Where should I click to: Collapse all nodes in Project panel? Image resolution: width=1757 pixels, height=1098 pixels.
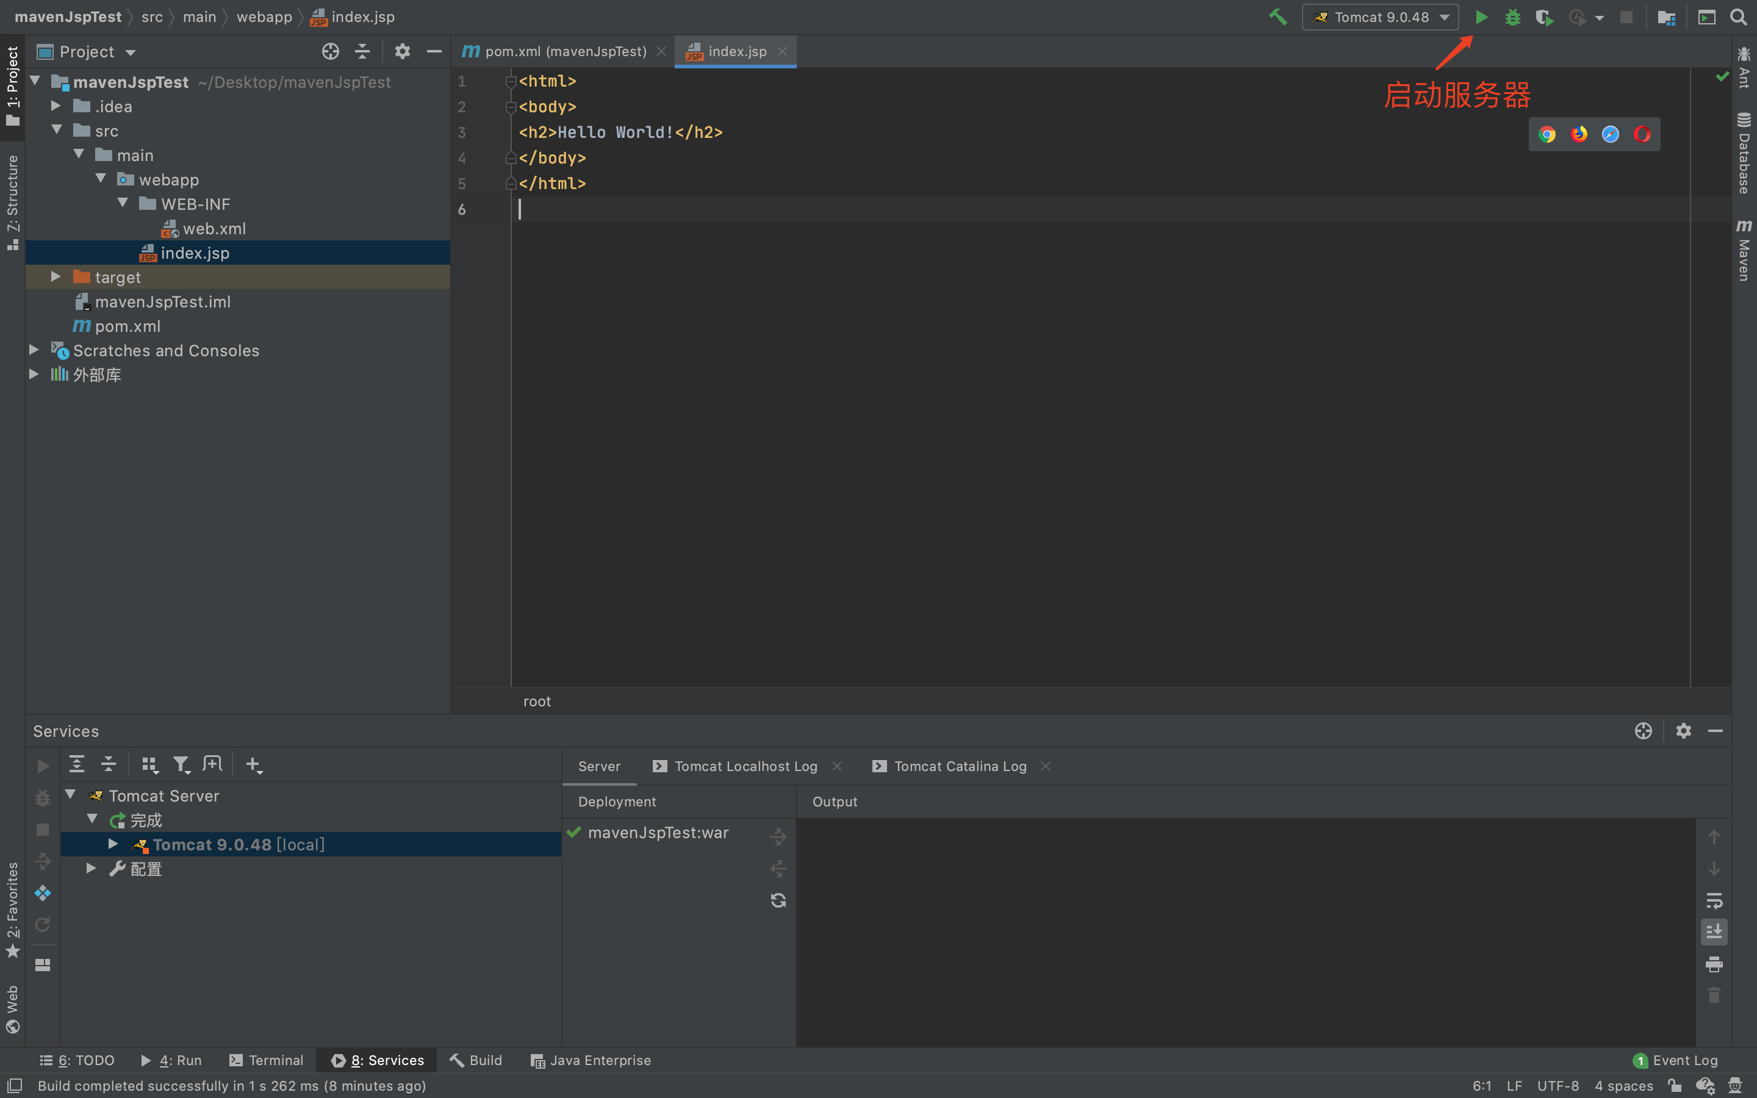[362, 52]
